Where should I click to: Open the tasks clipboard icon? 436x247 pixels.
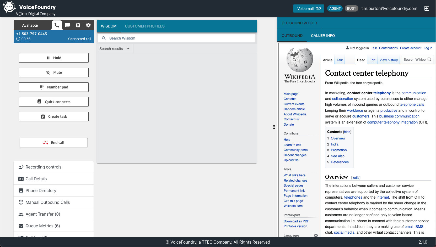[x=78, y=25]
